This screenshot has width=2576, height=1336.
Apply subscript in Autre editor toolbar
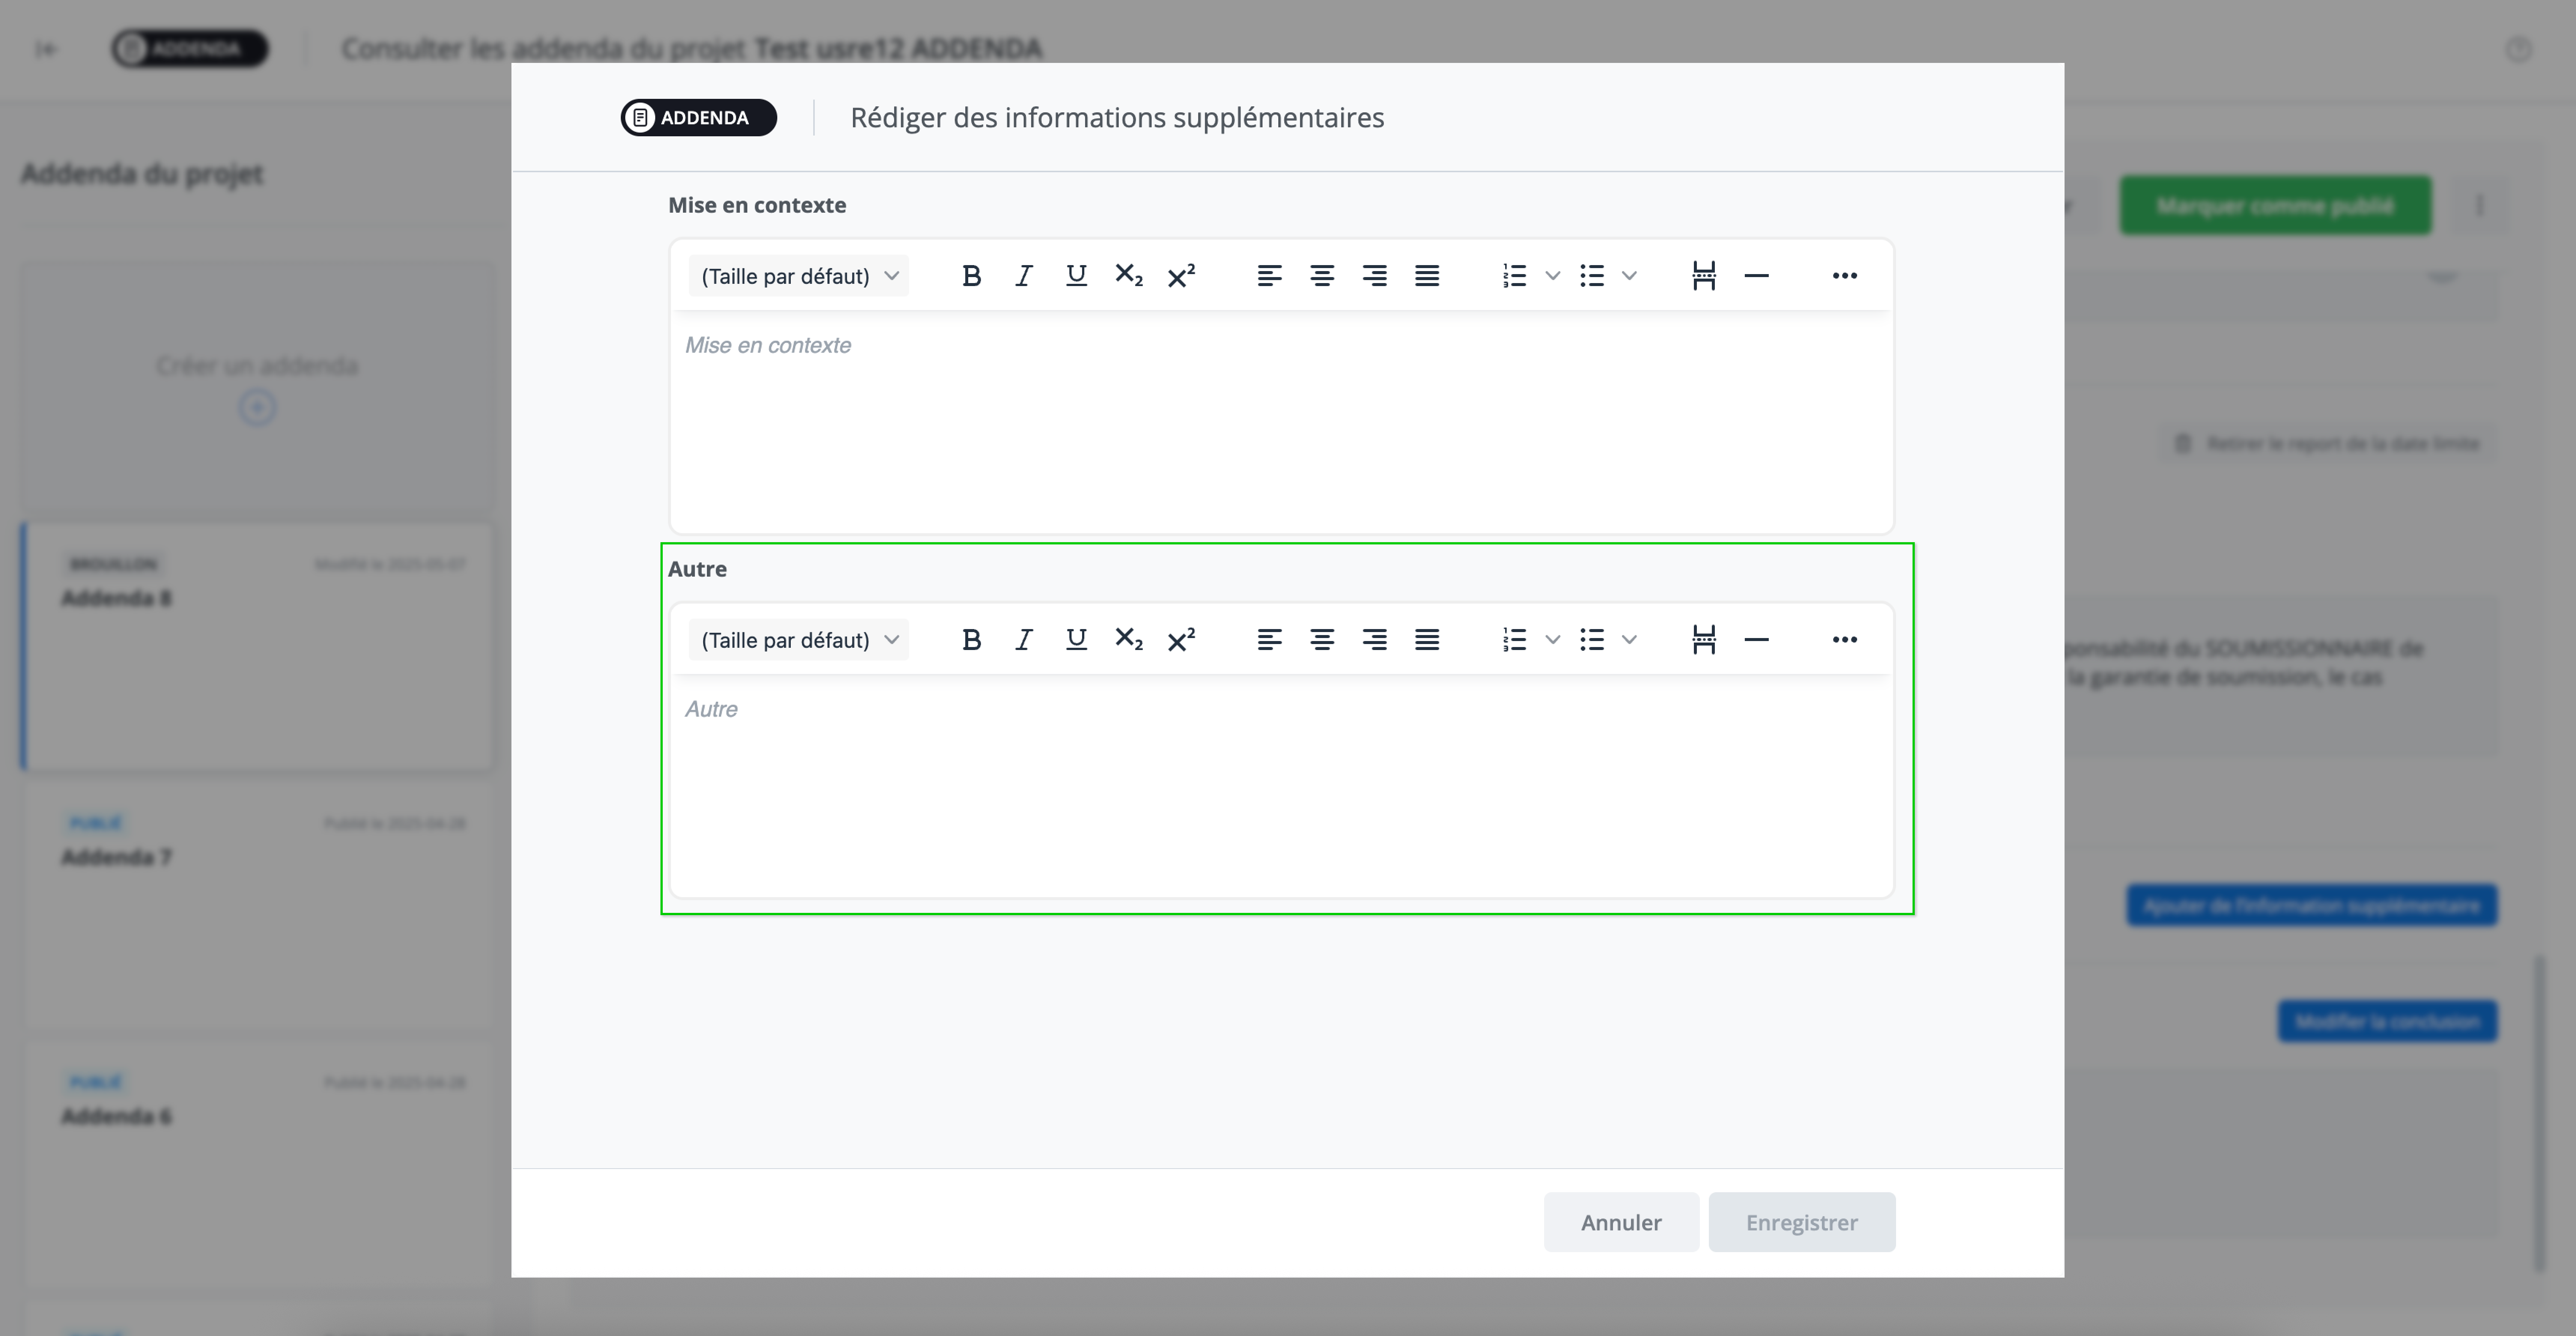1128,640
